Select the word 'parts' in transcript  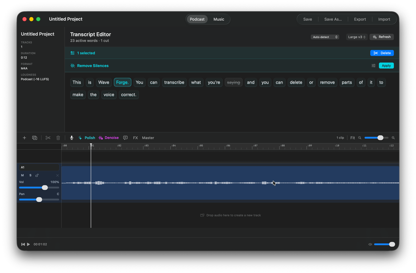click(x=347, y=82)
